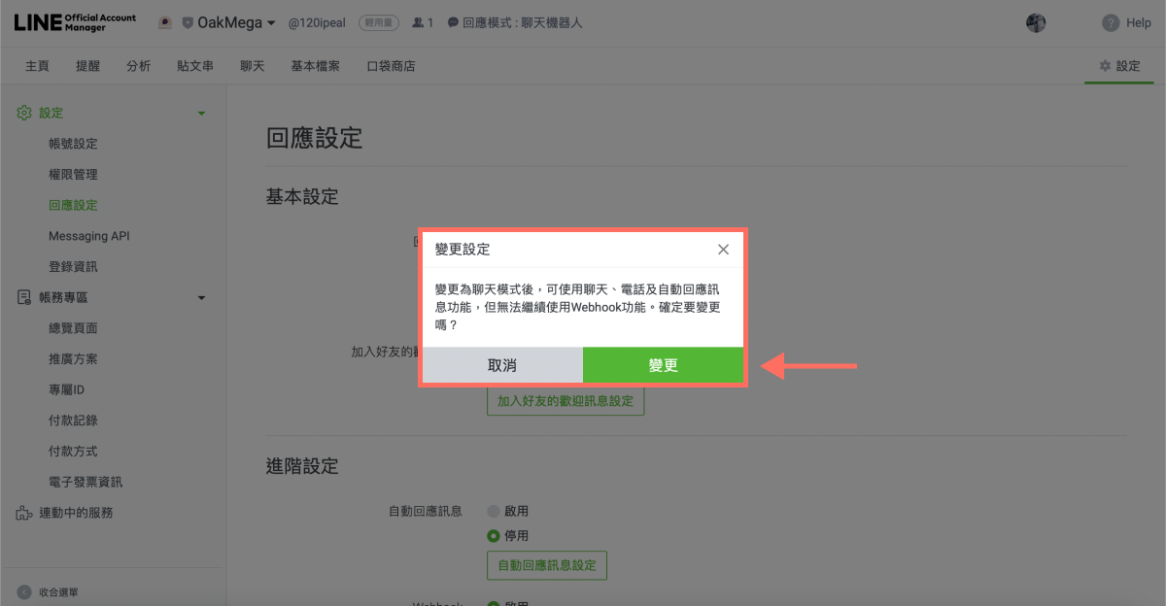The height and width of the screenshot is (606, 1166).
Task: Click the 回應設定 page heading
Action: point(314,138)
